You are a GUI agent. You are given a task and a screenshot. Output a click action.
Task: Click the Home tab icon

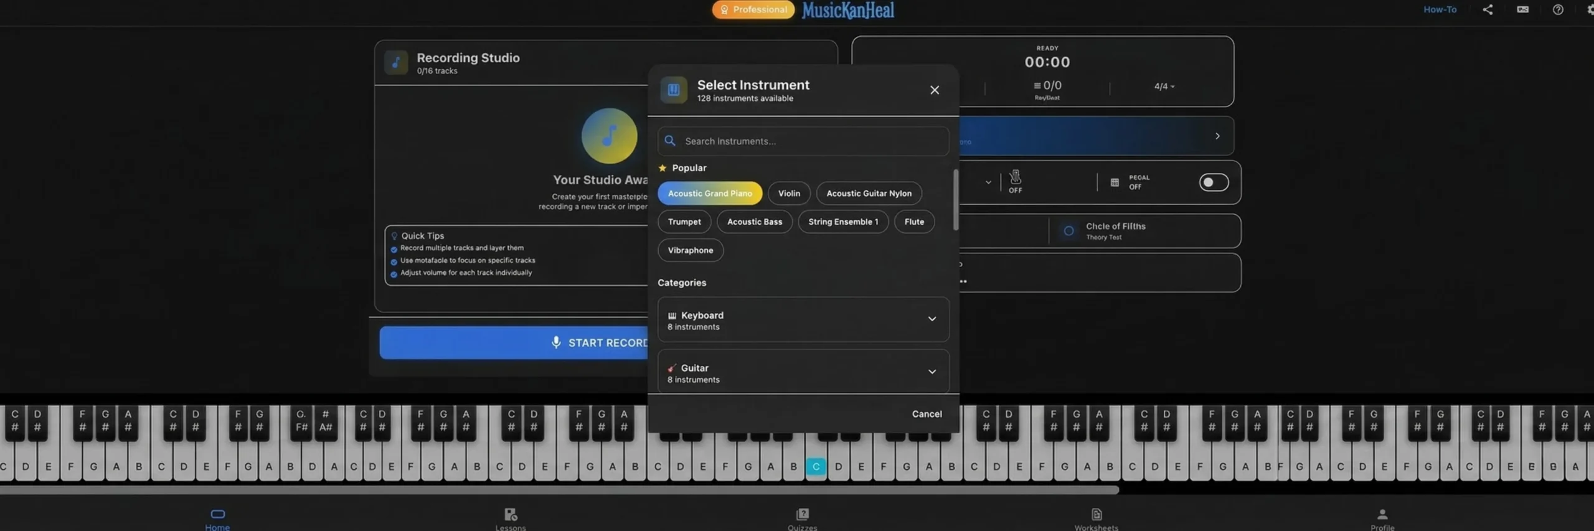(217, 514)
